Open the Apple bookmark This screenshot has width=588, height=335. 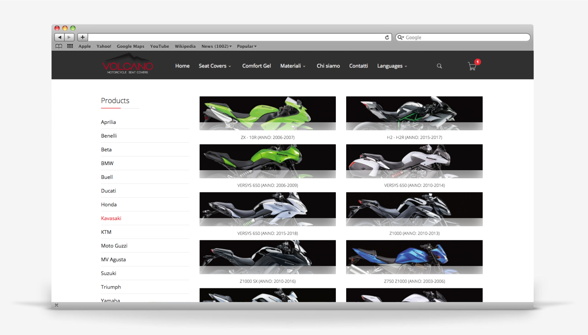point(85,46)
